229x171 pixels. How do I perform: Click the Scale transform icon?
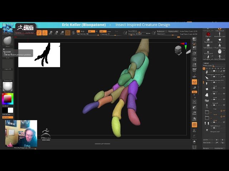[56, 32]
